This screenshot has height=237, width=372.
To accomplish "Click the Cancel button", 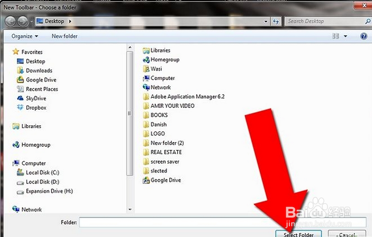I will (x=347, y=234).
